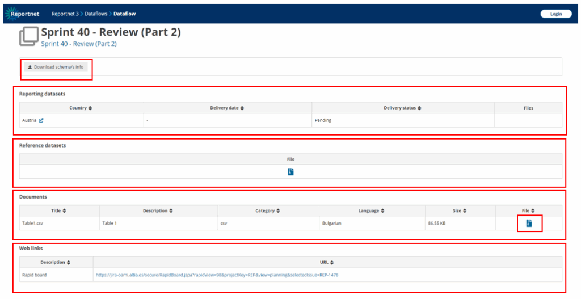Sort by Delivery status column
The image size is (581, 299).
pyautogui.click(x=419, y=108)
